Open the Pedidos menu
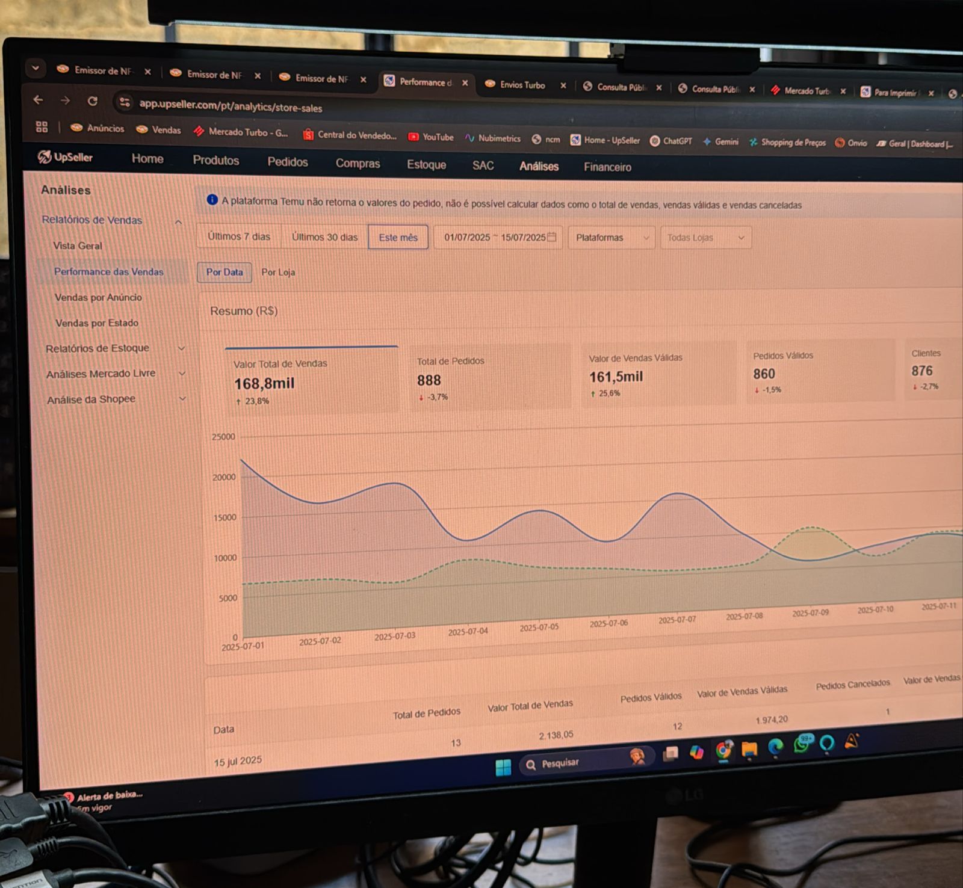Viewport: 963px width, 888px height. pyautogui.click(x=287, y=162)
